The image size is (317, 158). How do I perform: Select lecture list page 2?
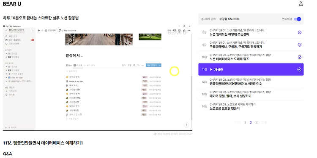pos(251,122)
